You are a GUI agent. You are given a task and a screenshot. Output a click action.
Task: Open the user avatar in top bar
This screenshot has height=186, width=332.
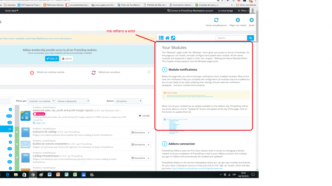[253, 11]
